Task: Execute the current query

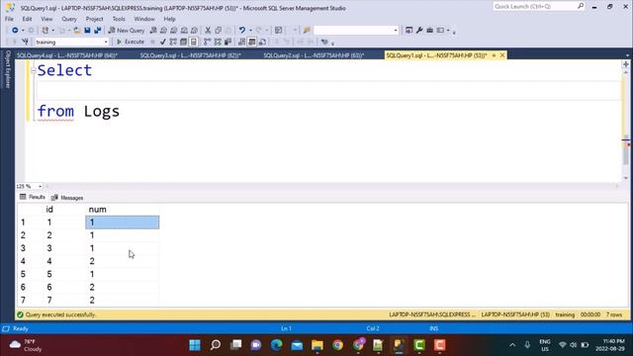Action: 131,42
